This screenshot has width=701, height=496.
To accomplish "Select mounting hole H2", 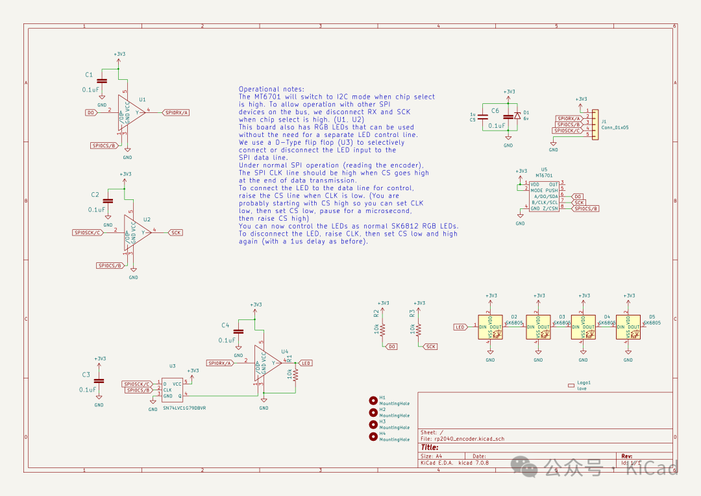I will [373, 412].
